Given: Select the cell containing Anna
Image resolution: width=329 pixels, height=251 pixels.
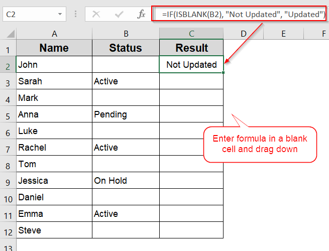Looking at the screenshot, I should point(54,114).
